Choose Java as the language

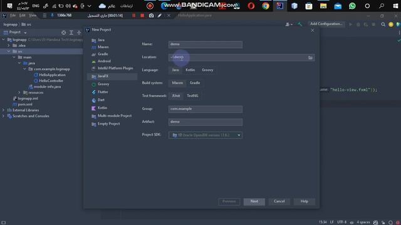[x=175, y=70]
